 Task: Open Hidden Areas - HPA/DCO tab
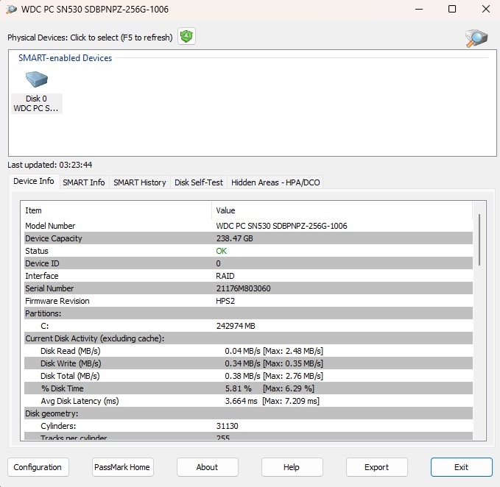pyautogui.click(x=275, y=182)
